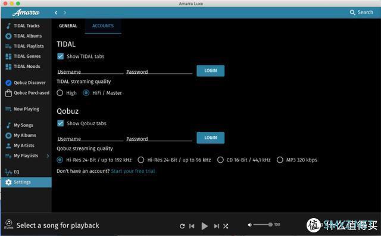This screenshot has height=236, width=381.
Task: Open My Albums label in sidebar
Action: tap(25, 135)
